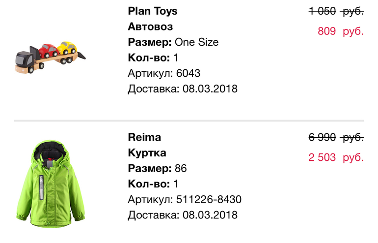Click the red 809 руб. sale price
Screen dimensions: 378x243
(340, 31)
